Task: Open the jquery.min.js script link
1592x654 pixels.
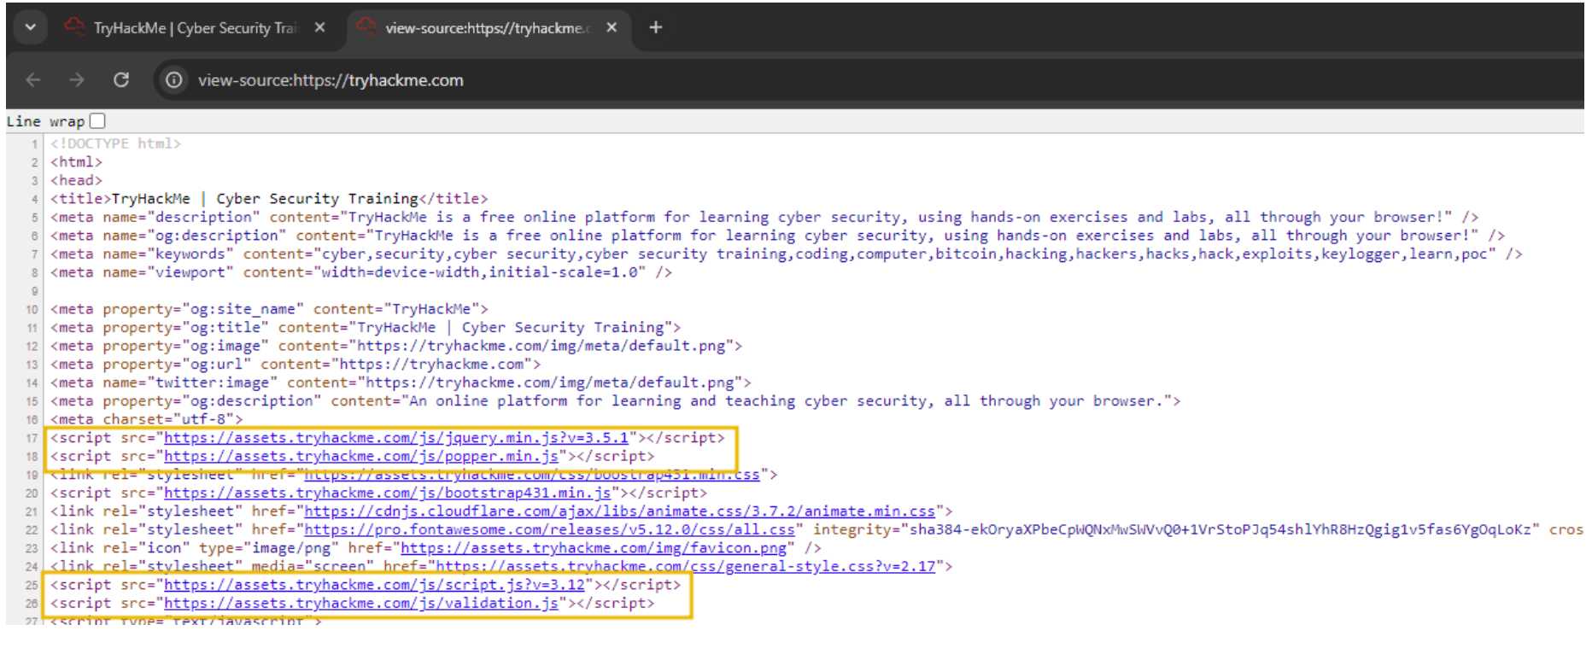Action: click(x=396, y=438)
